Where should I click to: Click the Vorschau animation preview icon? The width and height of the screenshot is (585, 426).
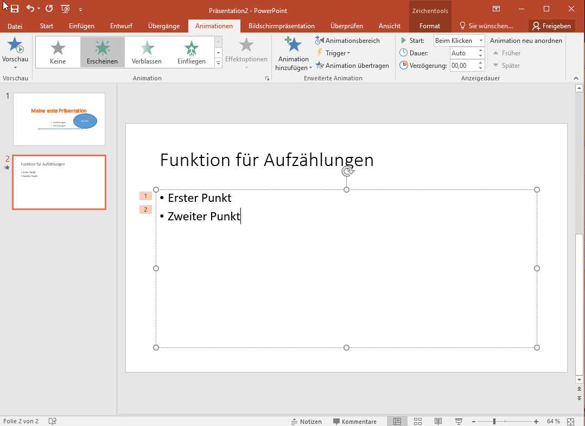[15, 46]
